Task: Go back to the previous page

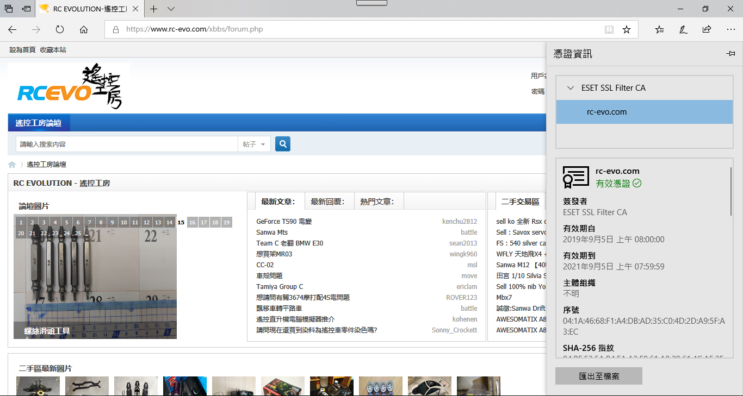Action: point(12,29)
